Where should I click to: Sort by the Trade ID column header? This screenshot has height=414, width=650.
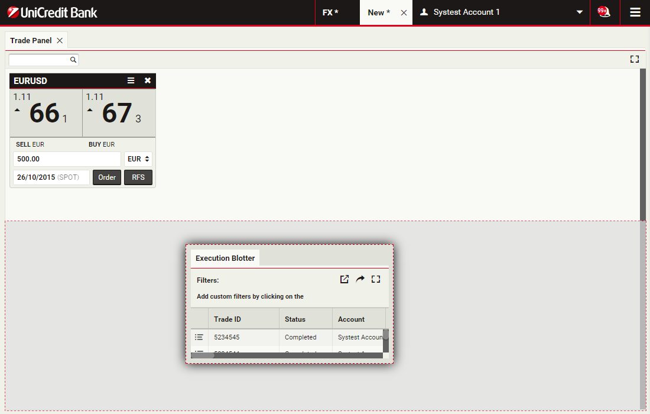(x=243, y=319)
